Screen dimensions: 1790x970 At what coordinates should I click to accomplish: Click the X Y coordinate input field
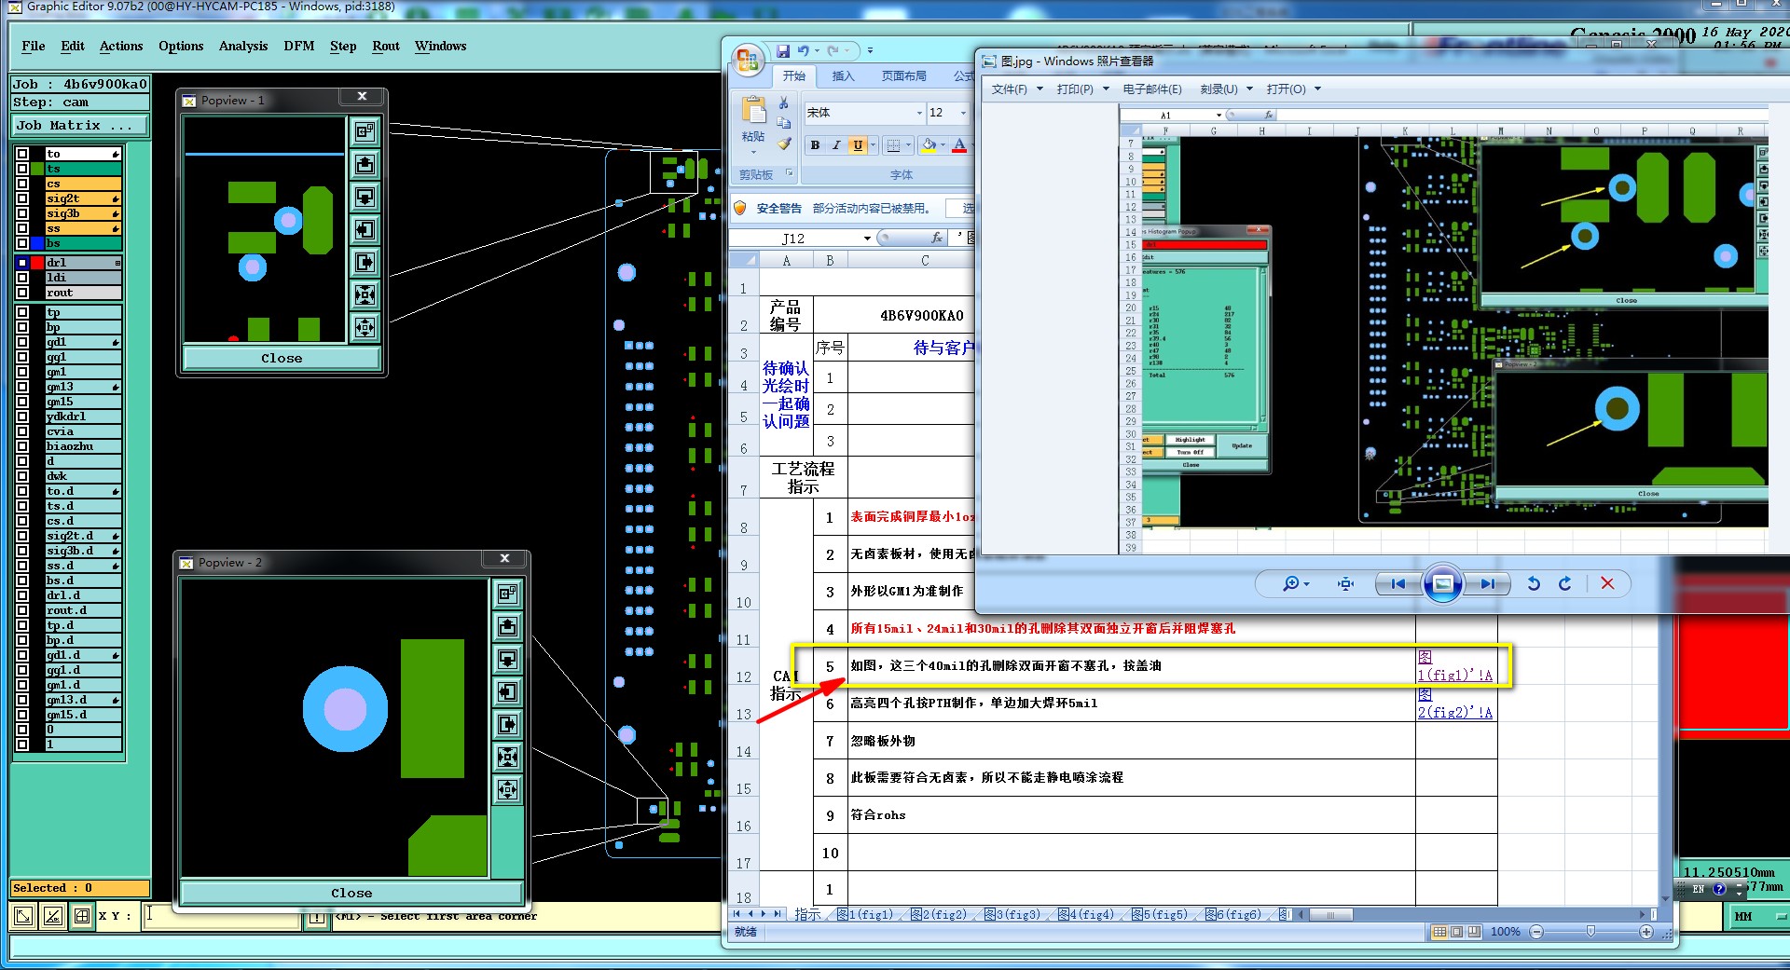click(221, 916)
